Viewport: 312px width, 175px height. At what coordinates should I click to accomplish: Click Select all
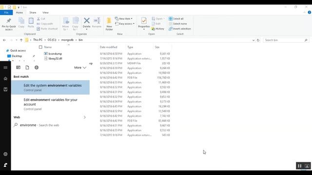pyautogui.click(x=176, y=18)
